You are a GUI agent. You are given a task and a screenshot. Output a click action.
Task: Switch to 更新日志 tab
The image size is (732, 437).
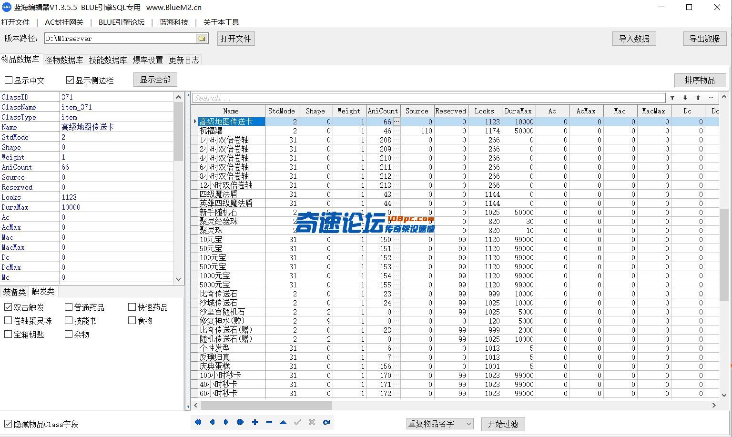click(184, 60)
